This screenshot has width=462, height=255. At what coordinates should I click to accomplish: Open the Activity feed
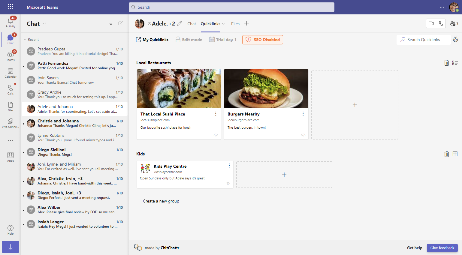pos(11,22)
